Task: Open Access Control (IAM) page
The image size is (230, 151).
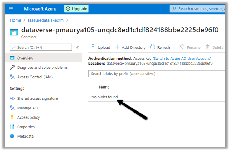Action: [x=35, y=77]
